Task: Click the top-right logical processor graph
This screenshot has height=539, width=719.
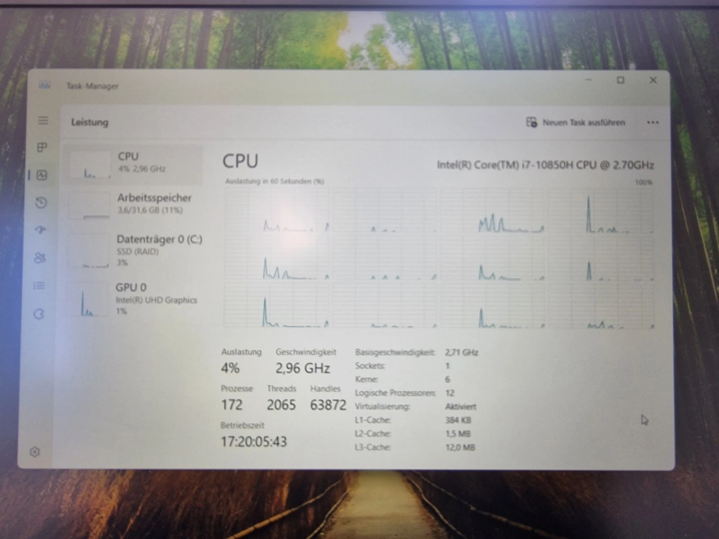Action: pyautogui.click(x=600, y=211)
